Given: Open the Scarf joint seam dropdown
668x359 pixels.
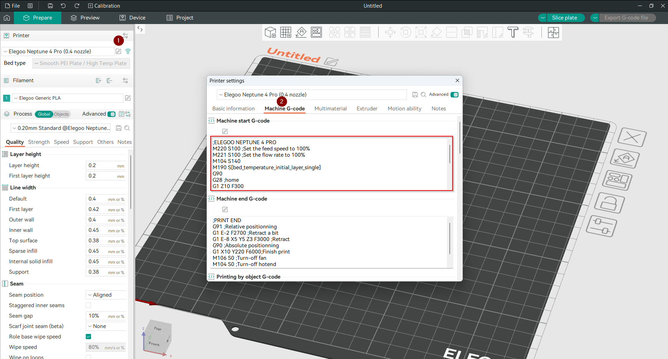Looking at the screenshot, I should click(x=106, y=326).
